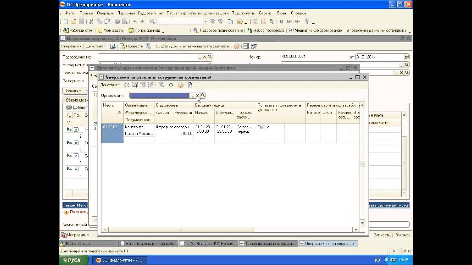Screen dimensions: 472x265
Task: Click the info help icon in main toolbar
Action: 240,22
